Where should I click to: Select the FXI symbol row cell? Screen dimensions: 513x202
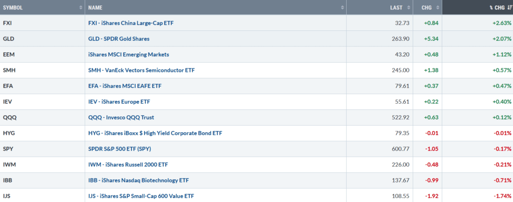(43, 23)
